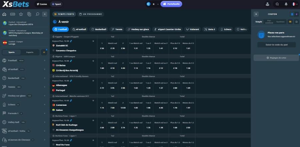Favorite the Cameroun vs Gabon match

click(x=93, y=101)
